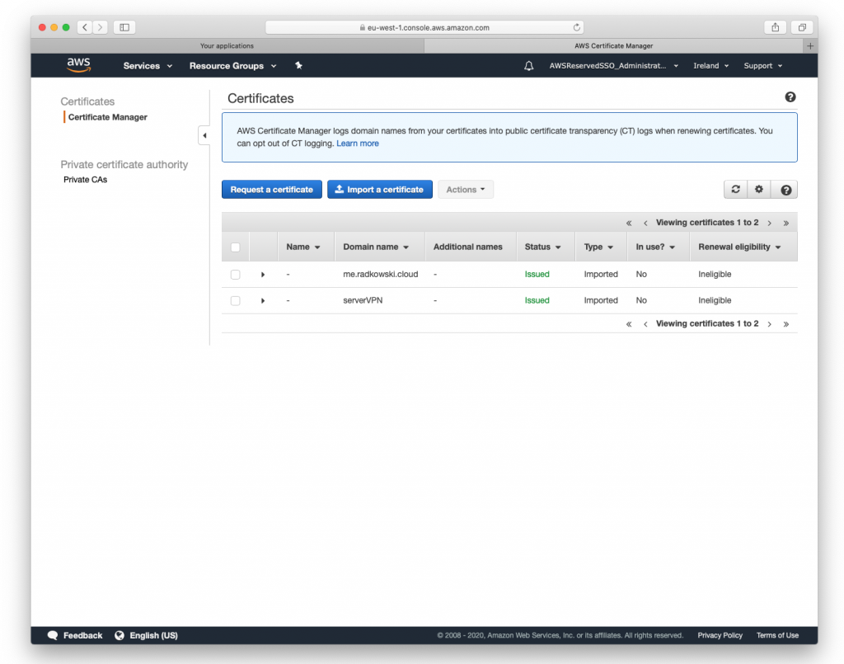Click Safari back button
The image size is (844, 664).
point(85,27)
